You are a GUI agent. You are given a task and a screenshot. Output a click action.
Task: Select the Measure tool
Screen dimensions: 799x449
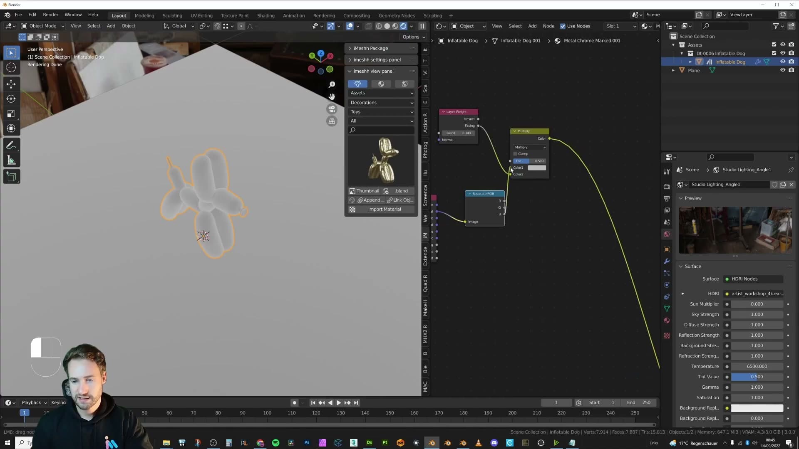coord(11,160)
